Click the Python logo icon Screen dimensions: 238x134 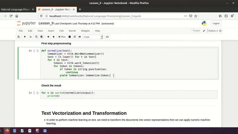pyautogui.click(x=204, y=23)
